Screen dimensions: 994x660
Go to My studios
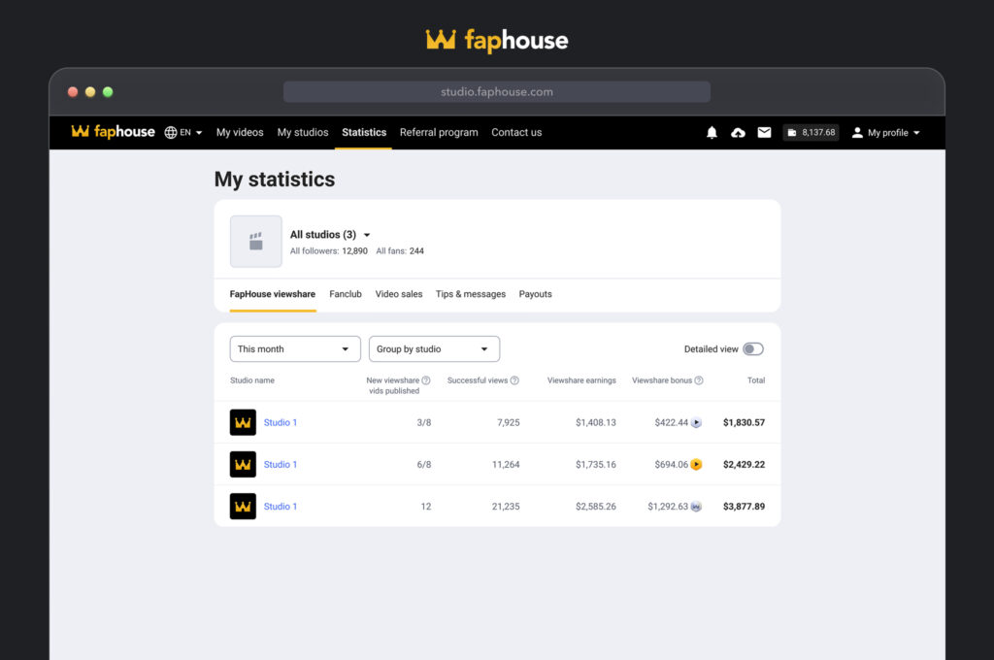click(303, 133)
